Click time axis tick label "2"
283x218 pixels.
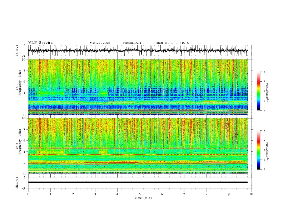tap(73, 194)
